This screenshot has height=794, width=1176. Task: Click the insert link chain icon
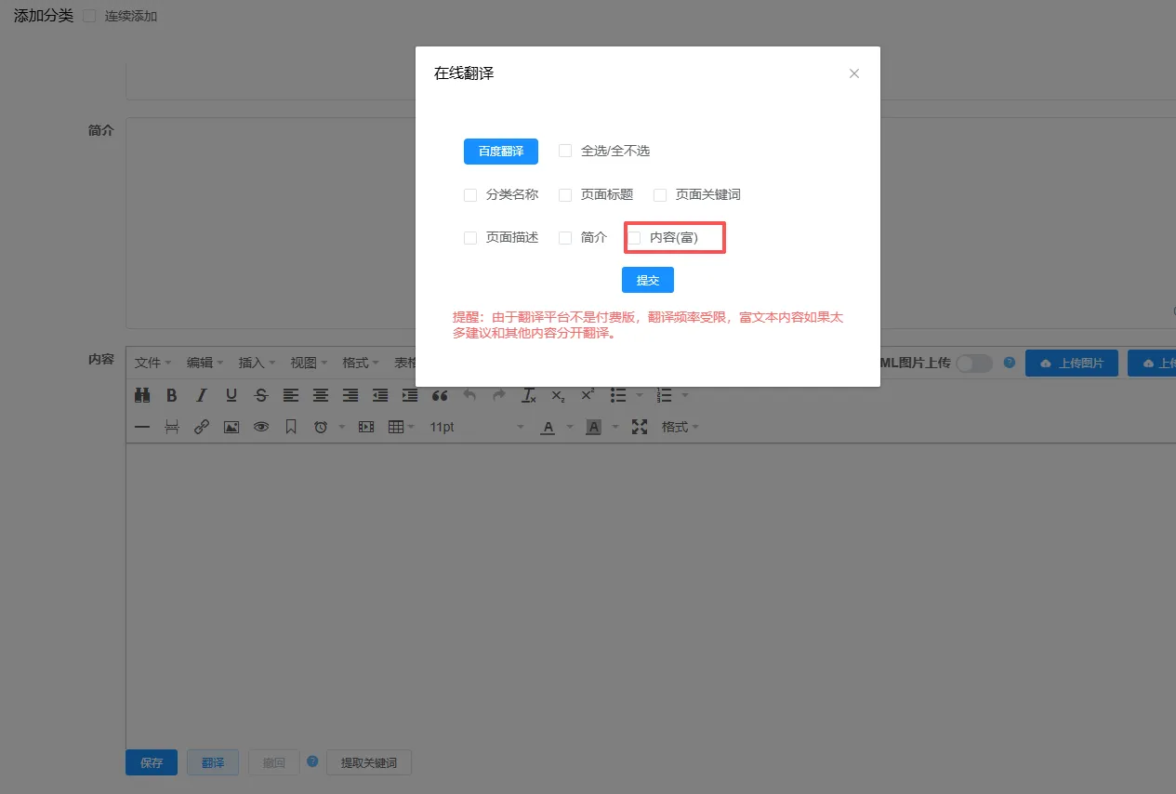pyautogui.click(x=202, y=427)
